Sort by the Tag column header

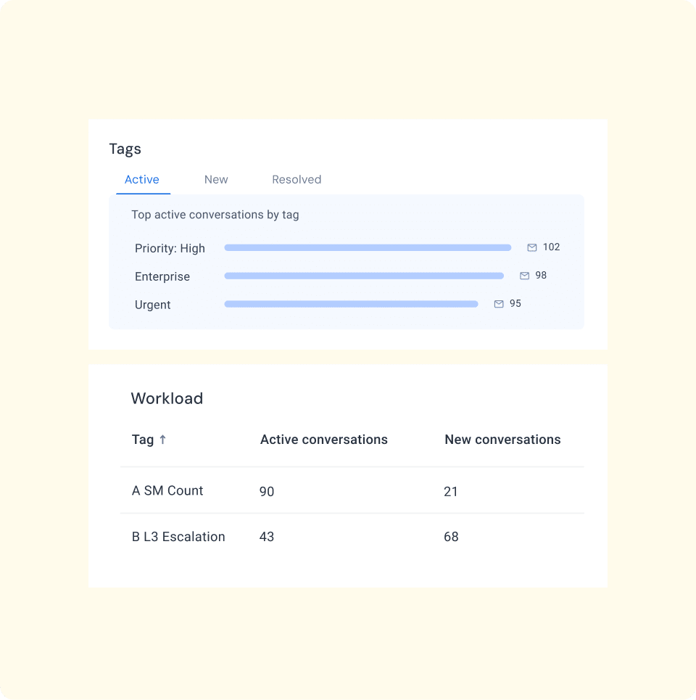[x=143, y=440]
